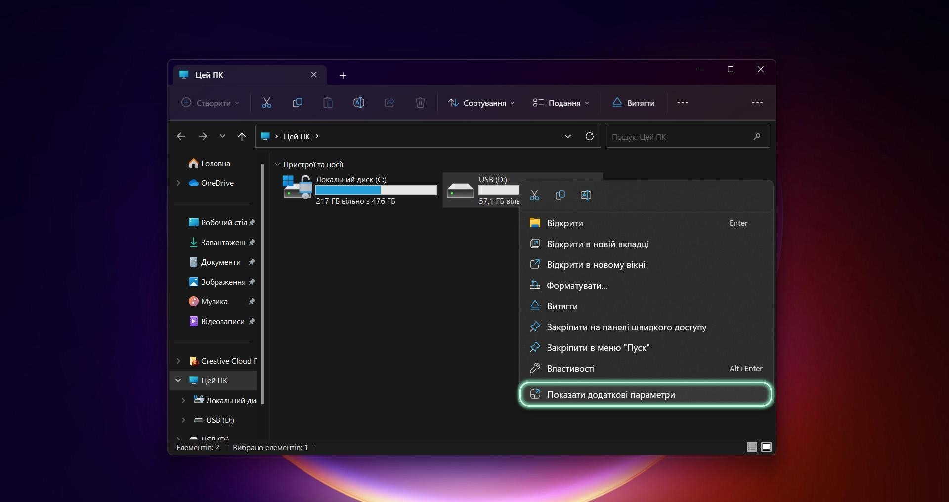
Task: Navigate up one folder level with up arrow
Action: pos(242,136)
